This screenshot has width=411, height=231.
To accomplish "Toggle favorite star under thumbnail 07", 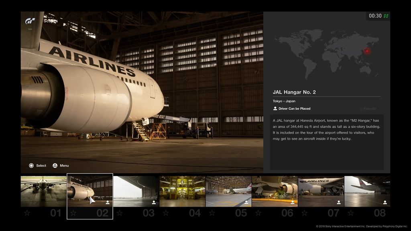I will pyautogui.click(x=304, y=213).
